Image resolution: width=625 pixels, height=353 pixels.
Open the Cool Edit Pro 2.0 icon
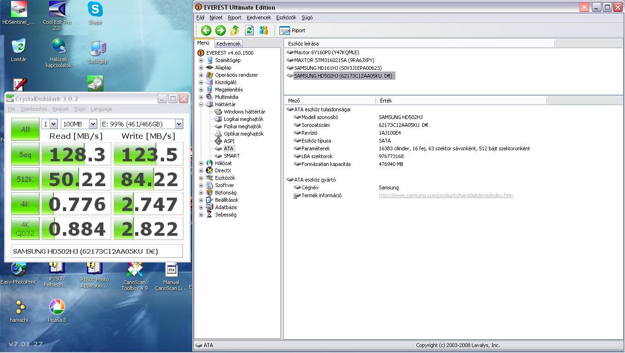tap(57, 16)
